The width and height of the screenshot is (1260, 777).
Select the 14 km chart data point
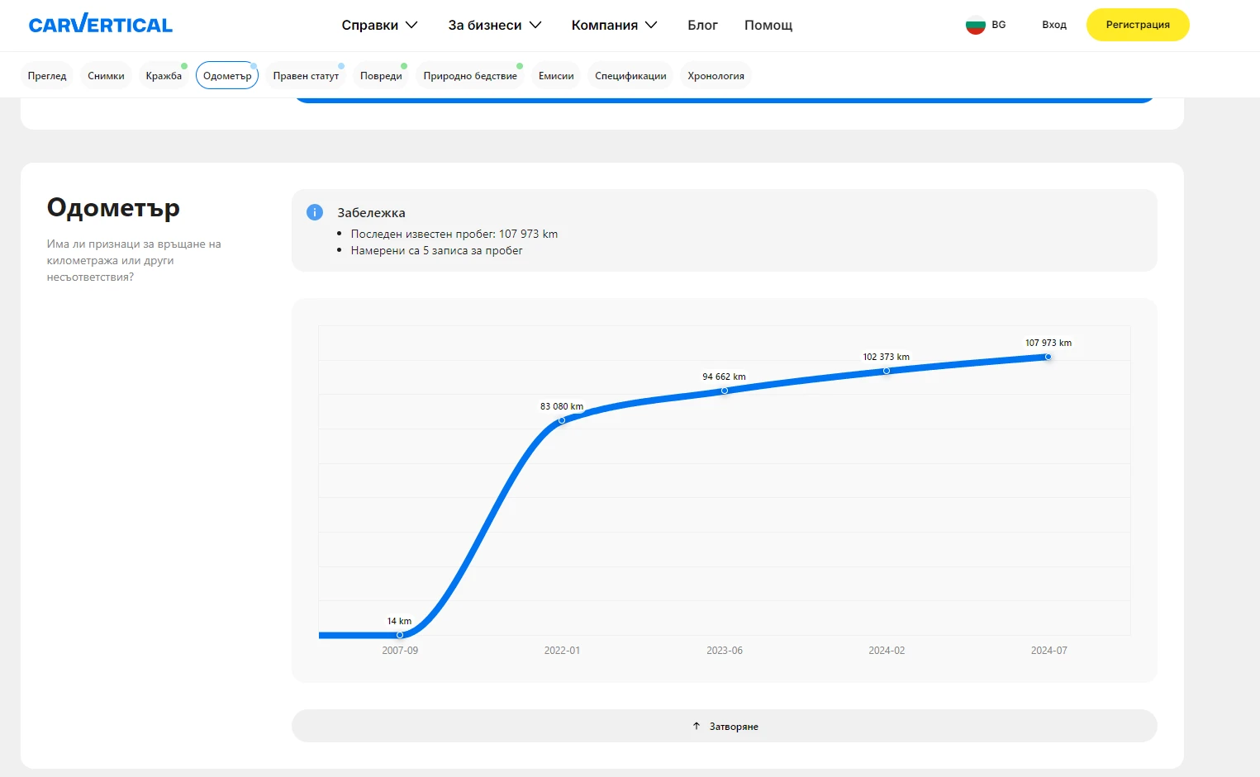400,635
